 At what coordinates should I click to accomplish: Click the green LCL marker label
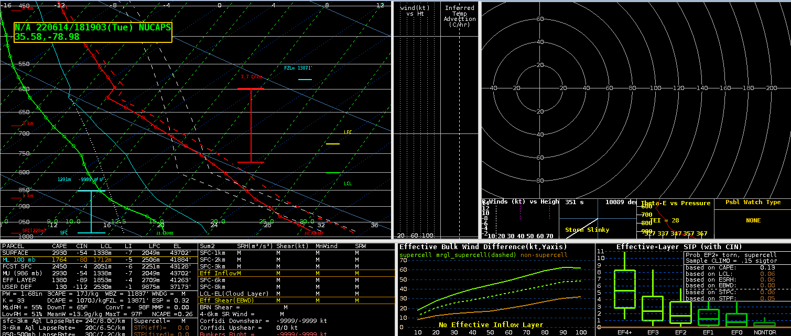pyautogui.click(x=348, y=184)
